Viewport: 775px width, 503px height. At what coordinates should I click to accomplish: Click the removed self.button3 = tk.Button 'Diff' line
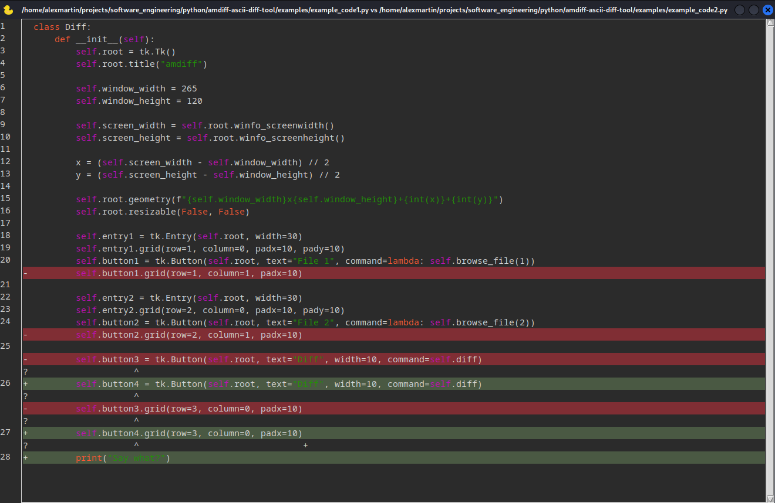(394, 359)
